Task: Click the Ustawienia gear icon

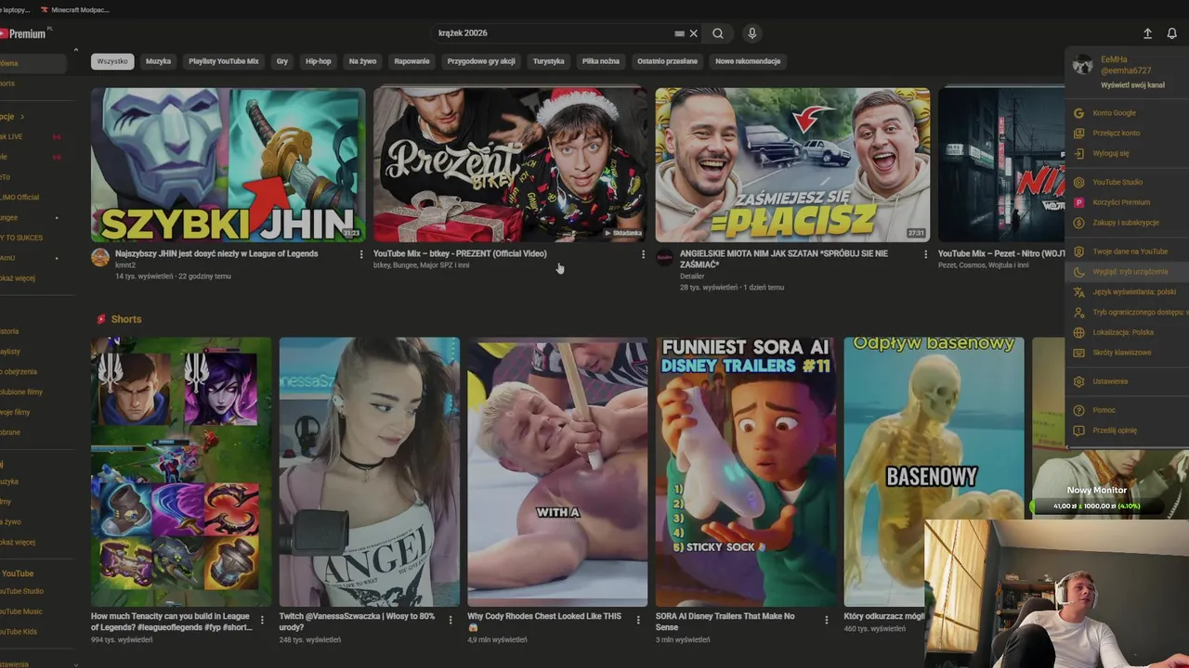Action: pyautogui.click(x=1078, y=381)
